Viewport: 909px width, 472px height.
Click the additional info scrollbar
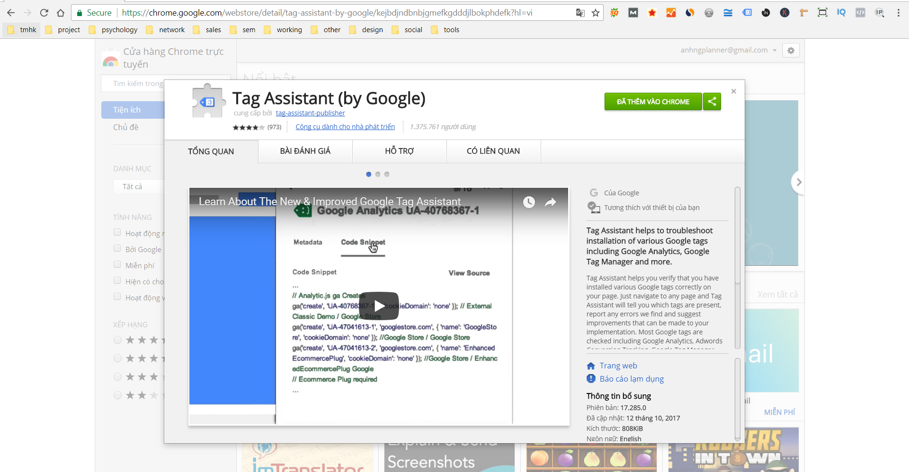(x=737, y=400)
